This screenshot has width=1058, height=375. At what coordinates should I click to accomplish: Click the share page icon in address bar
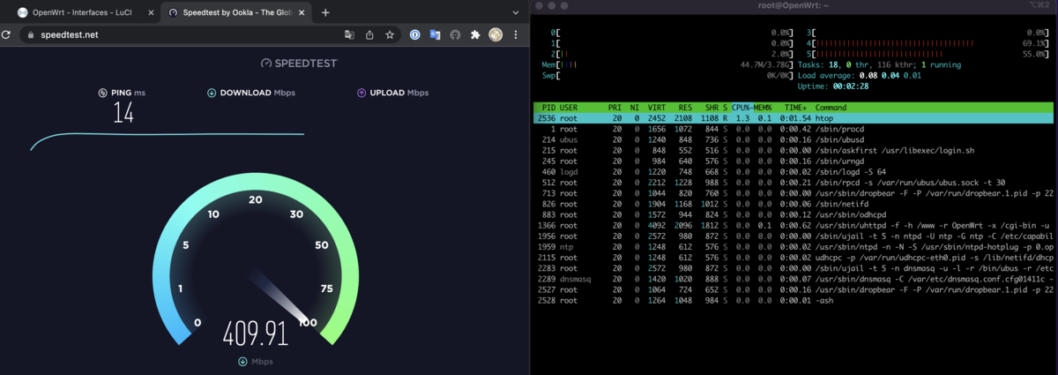[369, 35]
